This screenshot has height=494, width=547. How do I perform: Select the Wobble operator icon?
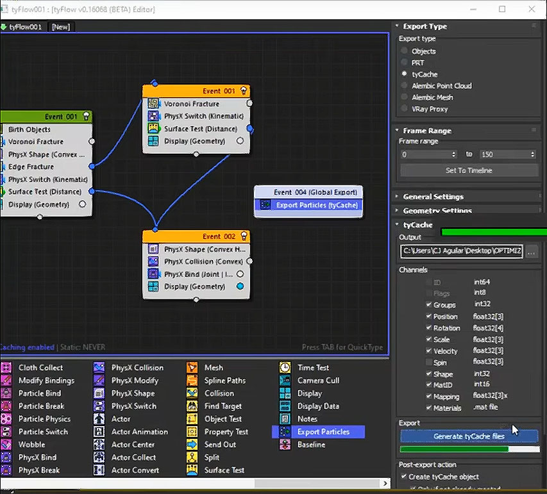6,445
